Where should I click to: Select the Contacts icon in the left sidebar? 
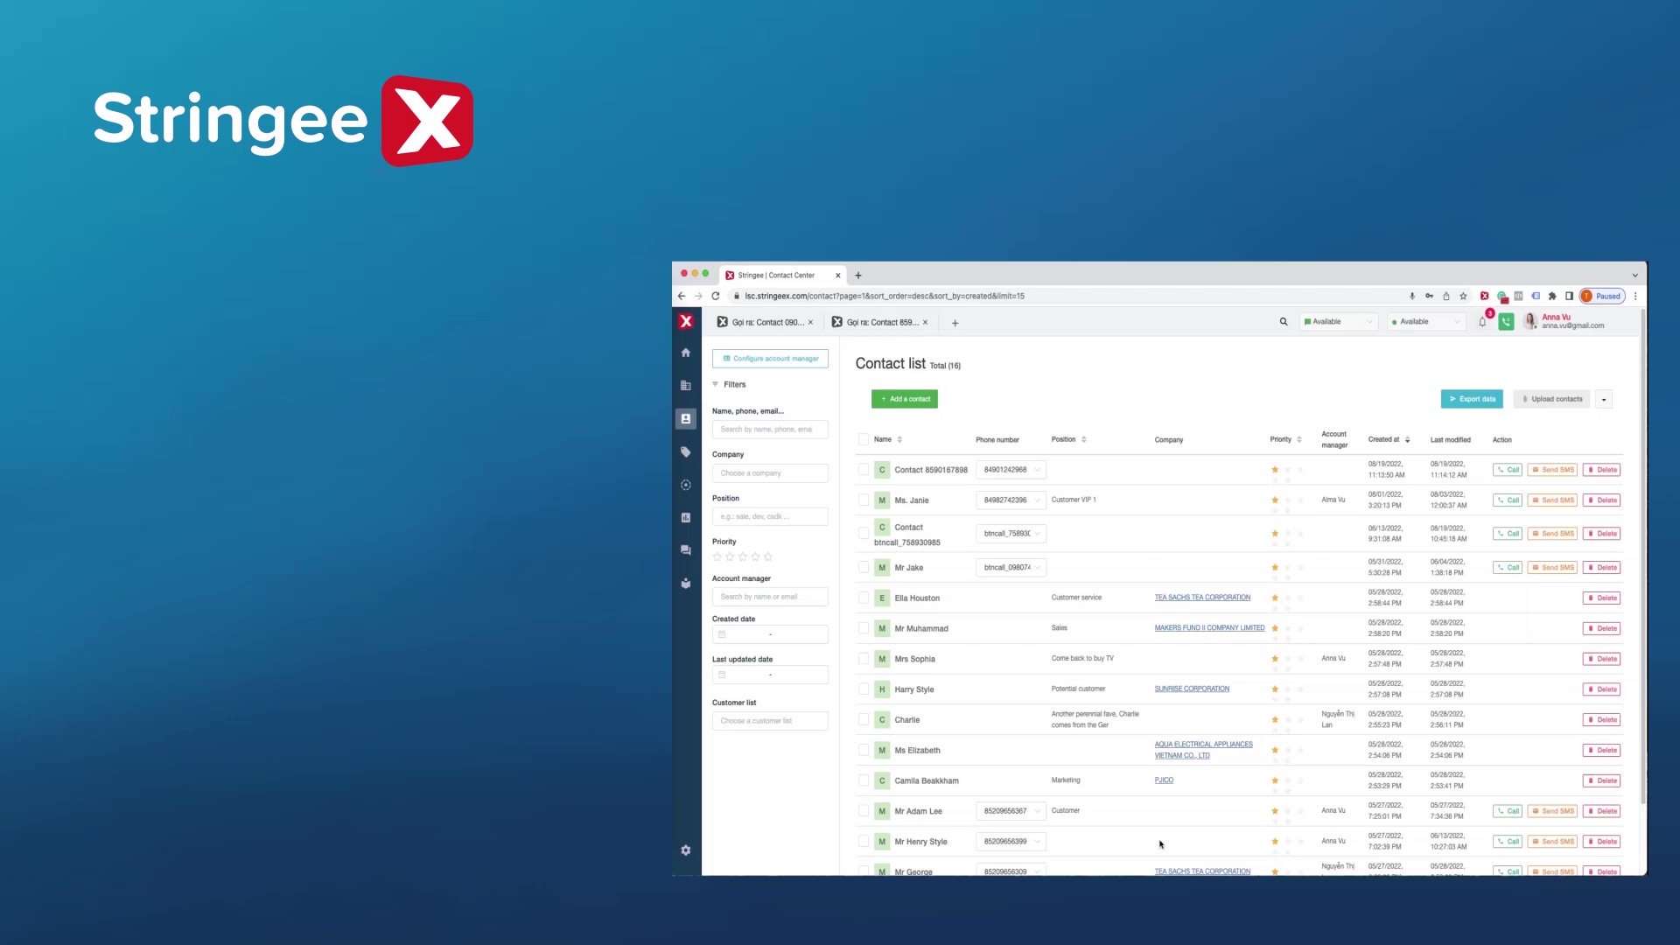click(x=686, y=418)
